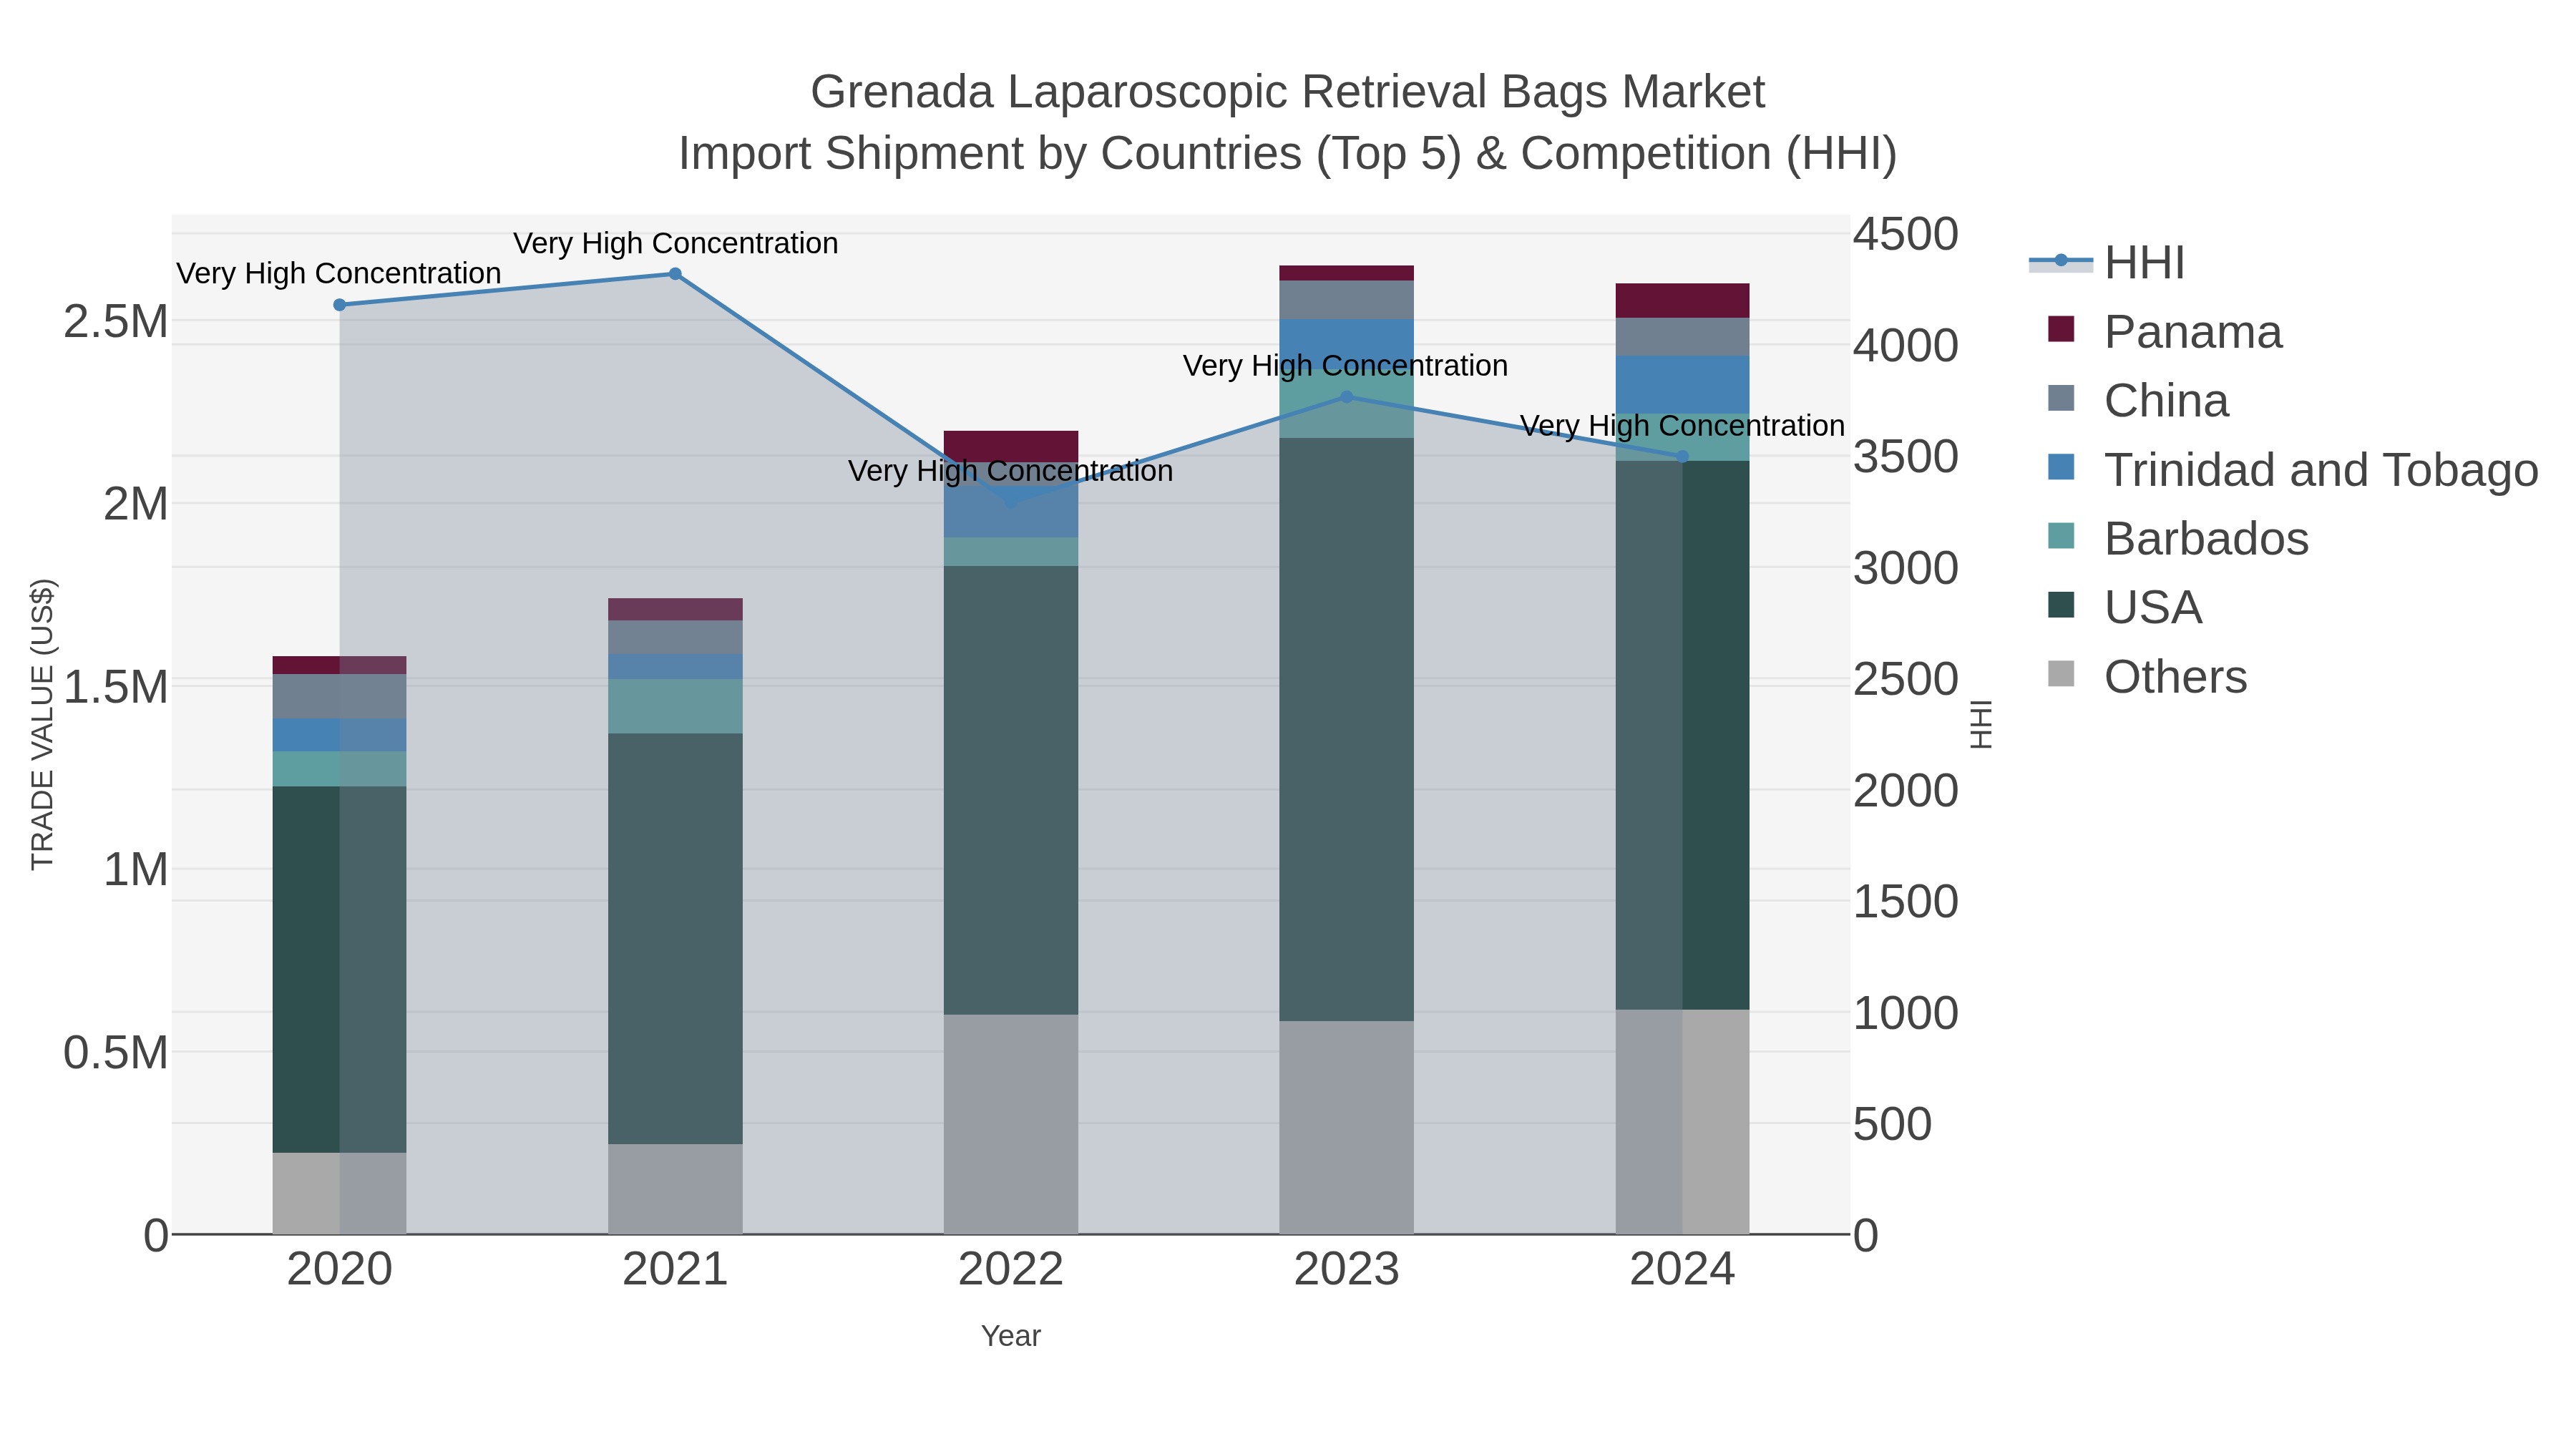Image resolution: width=2576 pixels, height=1449 pixels.
Task: Click the 2024 Trinidad and Tobago bar segment
Action: tap(1682, 385)
